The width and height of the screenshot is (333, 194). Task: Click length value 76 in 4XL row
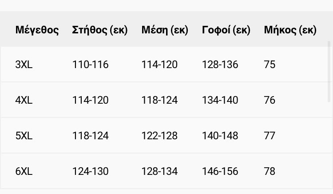pyautogui.click(x=270, y=100)
